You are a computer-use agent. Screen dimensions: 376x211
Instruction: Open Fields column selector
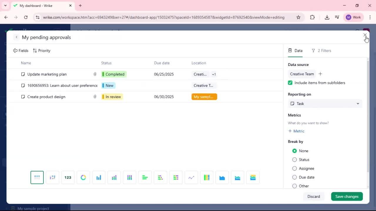click(21, 51)
